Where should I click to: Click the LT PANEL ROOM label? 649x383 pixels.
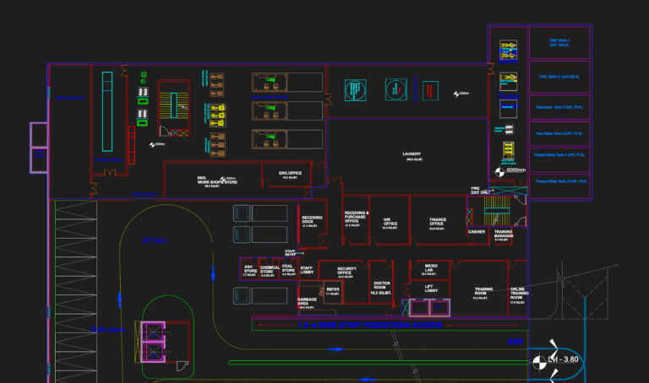click(107, 160)
